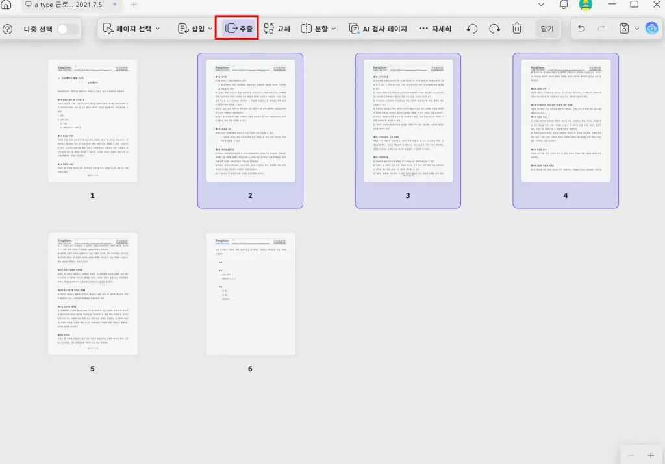Delete selected pages with the trash icon
665x464 pixels.
point(516,29)
